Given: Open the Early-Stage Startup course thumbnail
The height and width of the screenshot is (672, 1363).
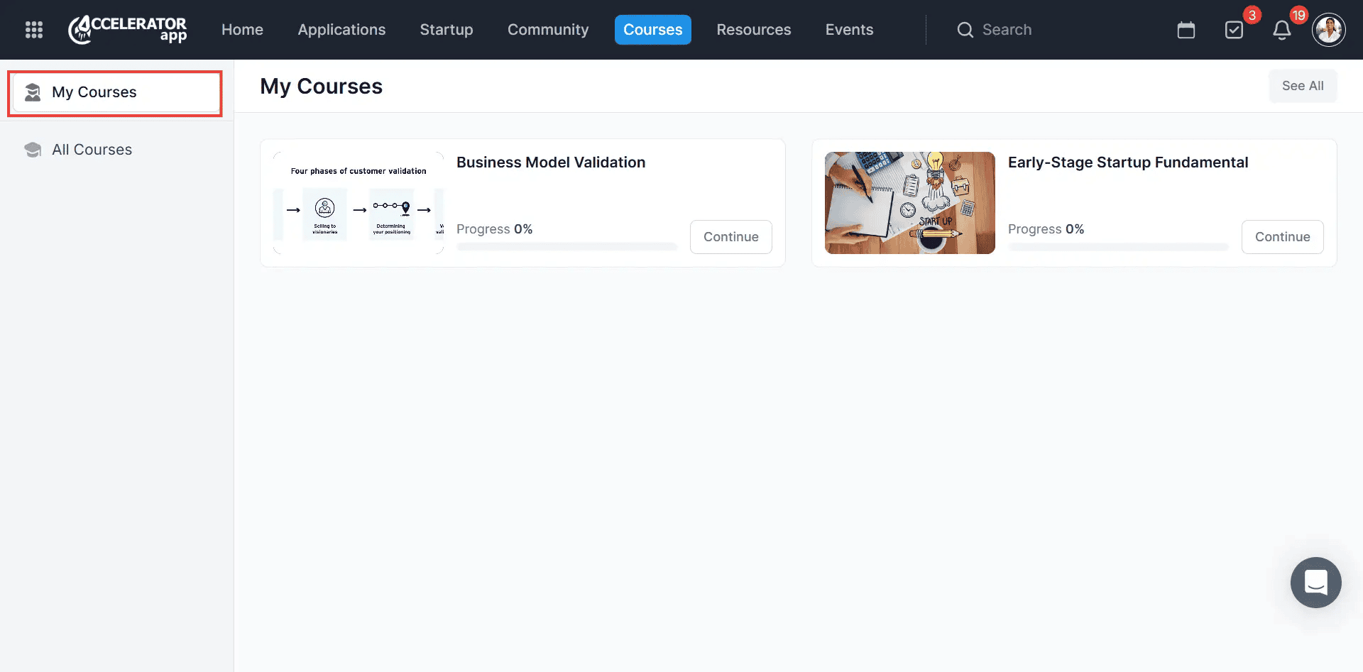Looking at the screenshot, I should tap(909, 203).
